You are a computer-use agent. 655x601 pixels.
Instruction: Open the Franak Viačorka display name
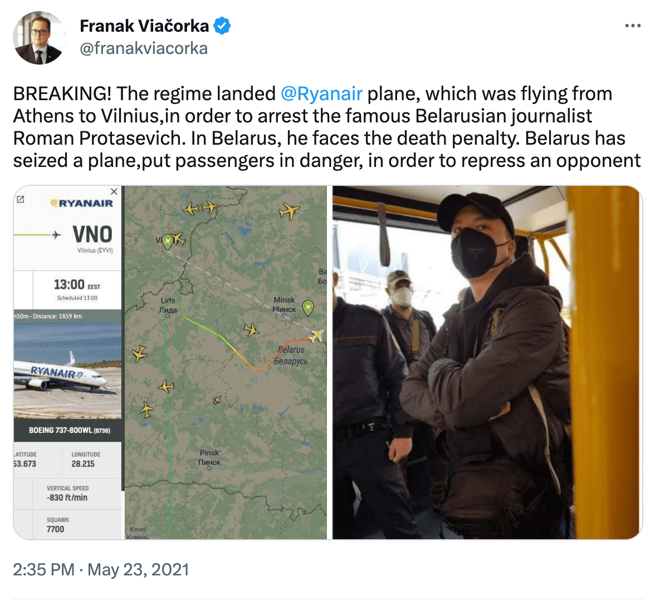click(144, 26)
